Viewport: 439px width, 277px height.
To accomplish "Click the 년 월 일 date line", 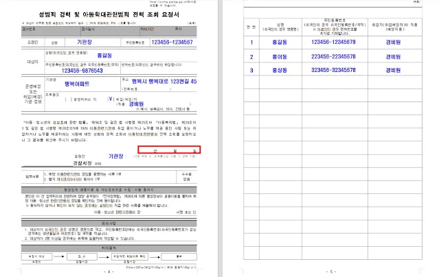I will 169,150.
